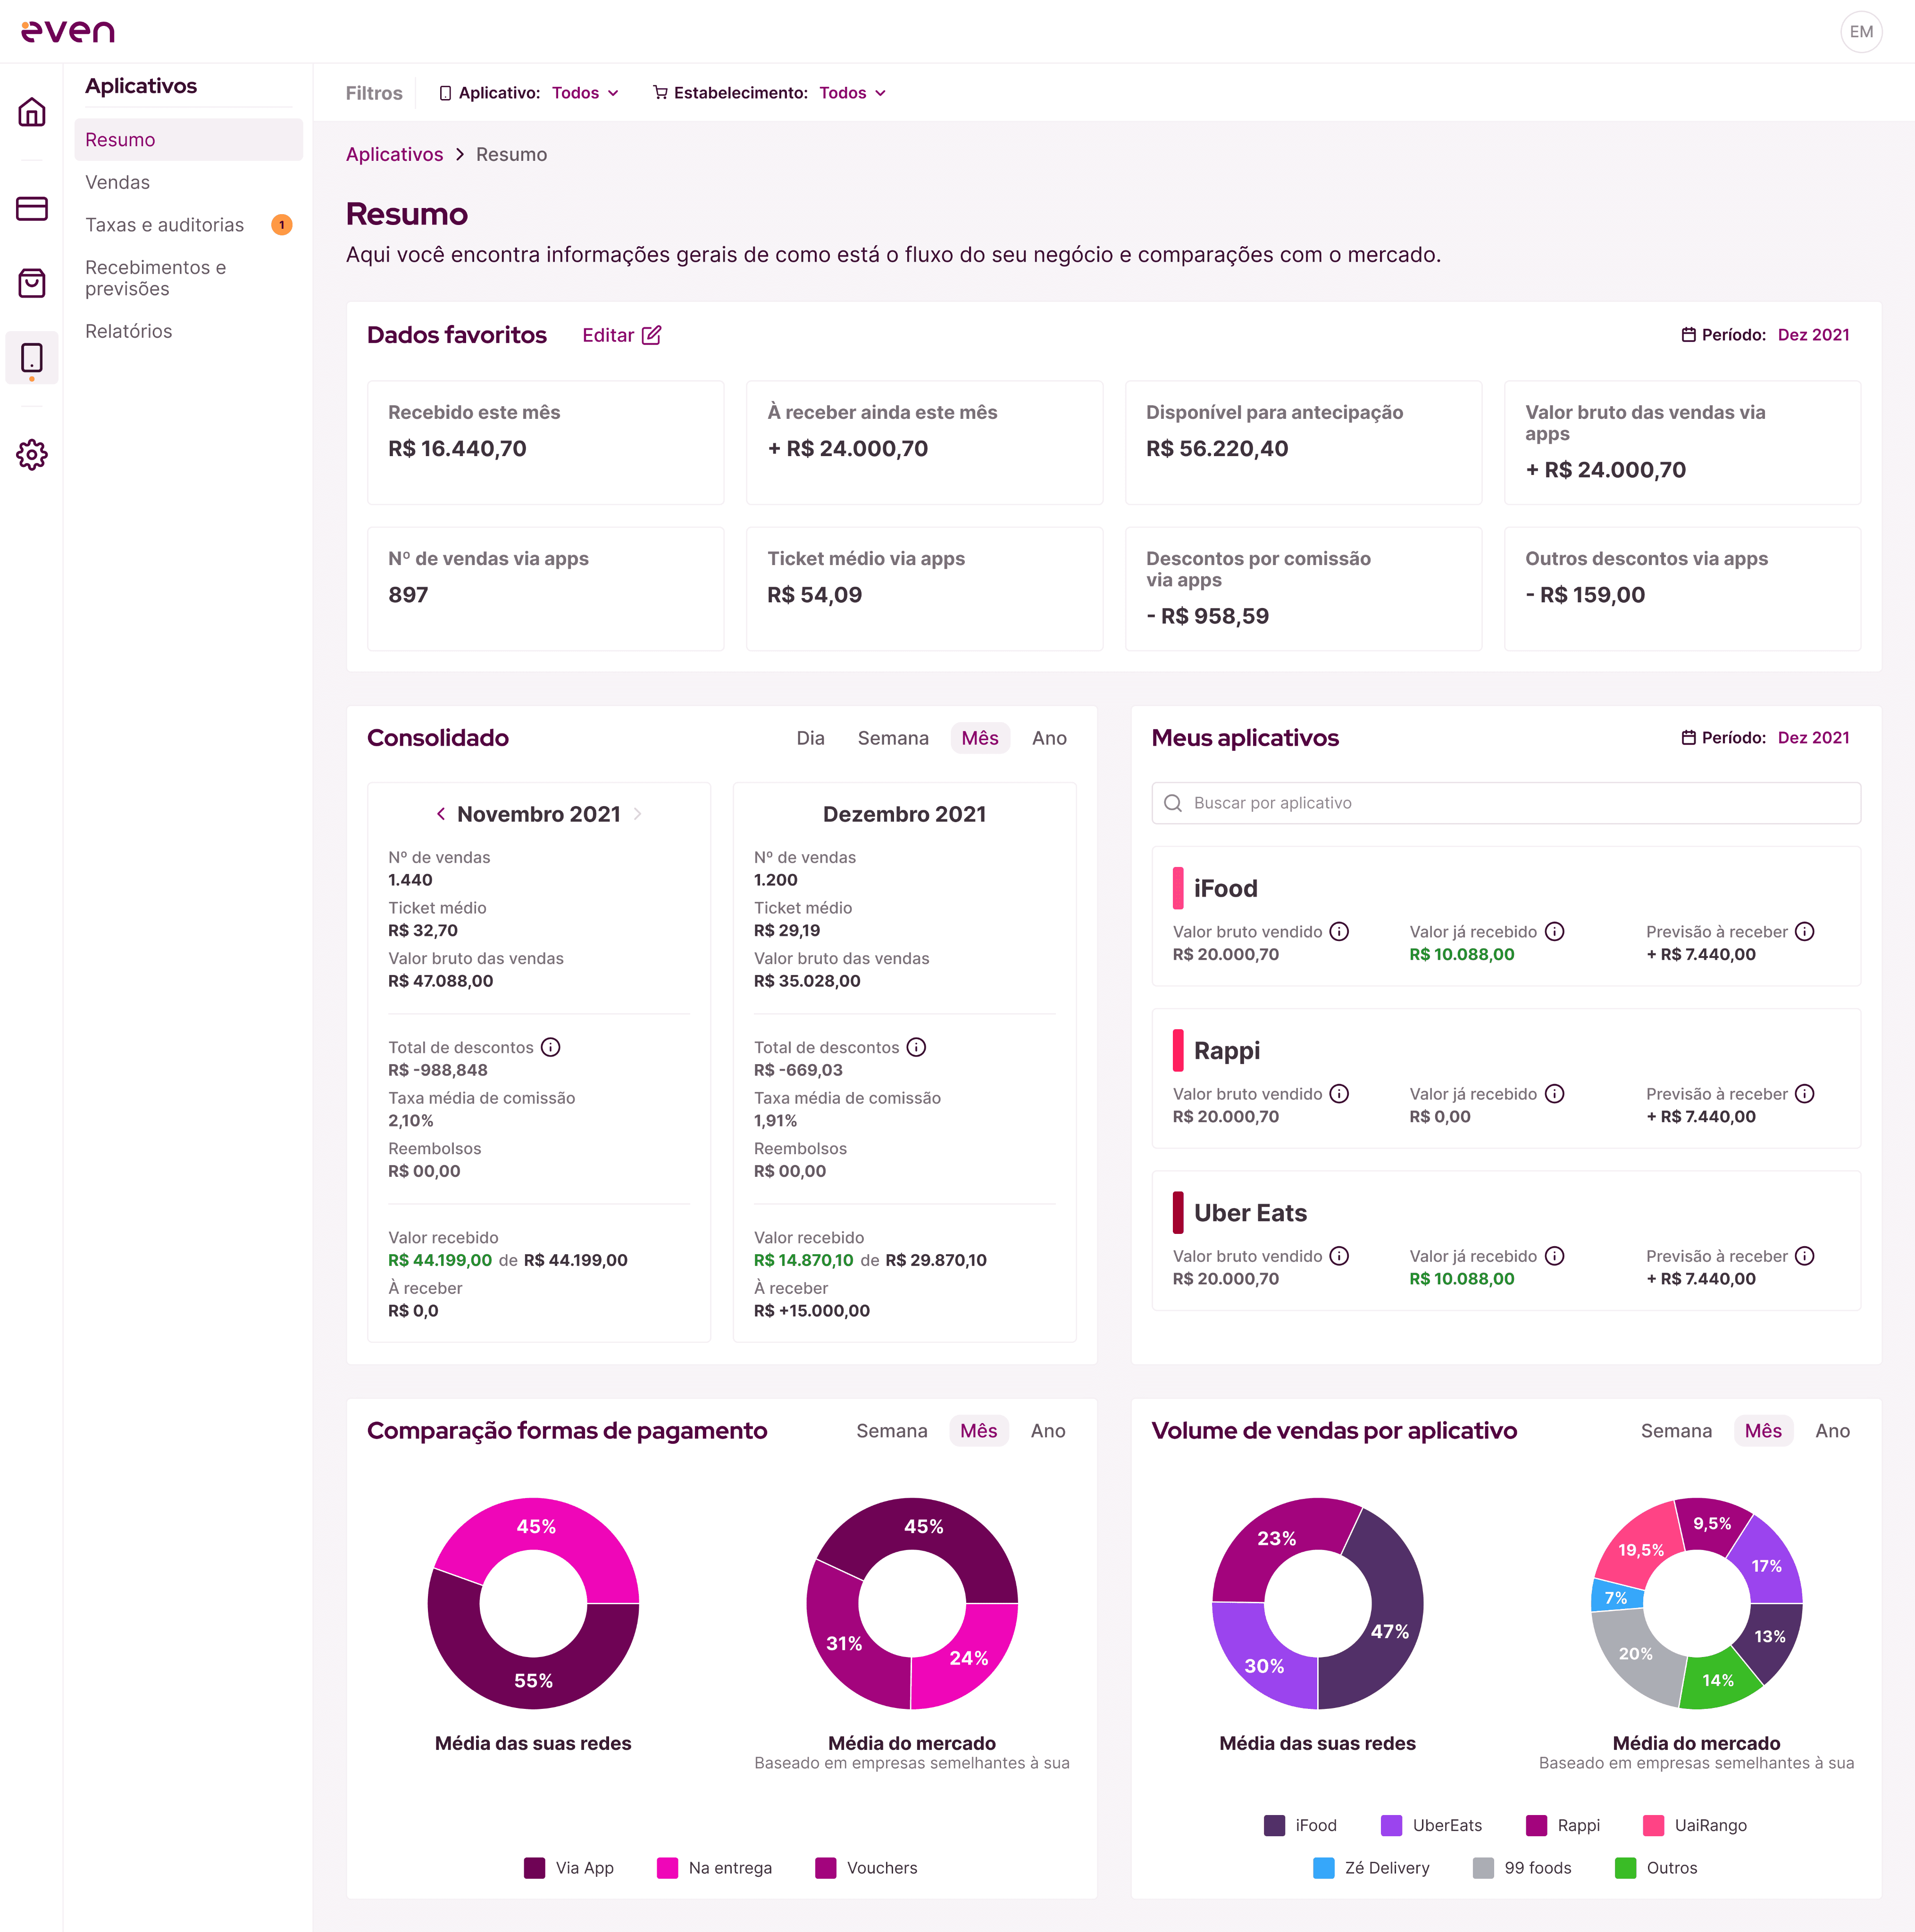Open the home icon in sidebar

(32, 112)
